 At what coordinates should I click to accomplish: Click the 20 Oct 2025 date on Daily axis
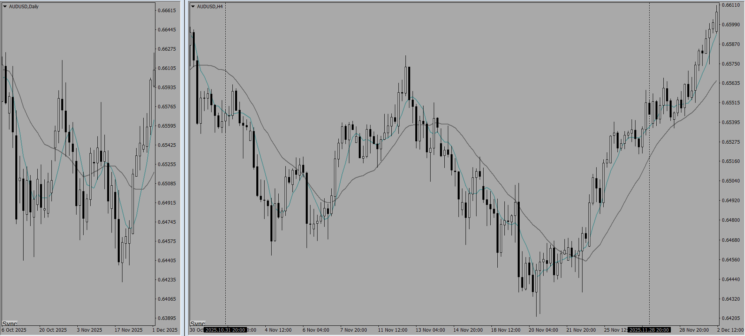[53, 330]
